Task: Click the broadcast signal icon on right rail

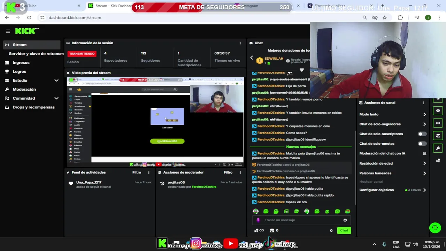Action: coord(438,123)
